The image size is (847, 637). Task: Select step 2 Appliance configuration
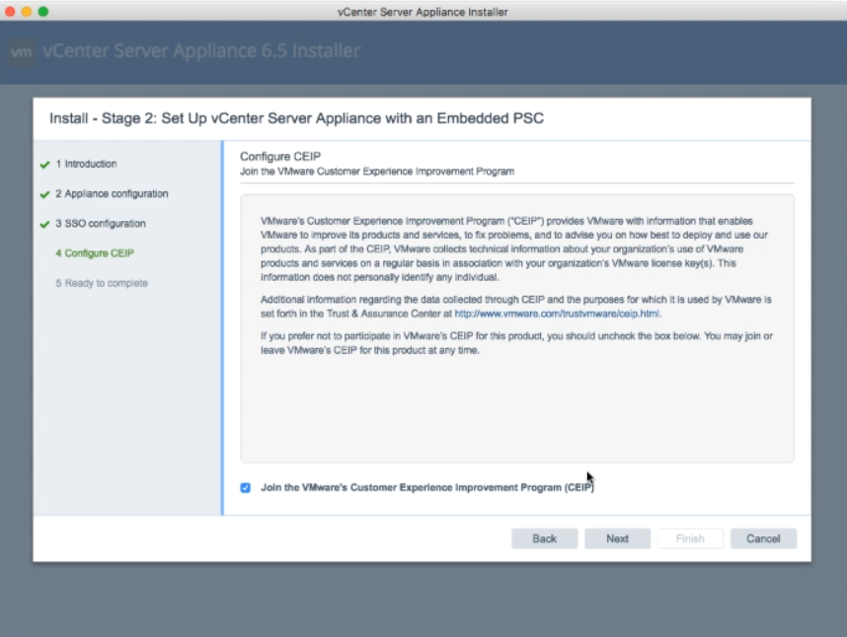(112, 193)
